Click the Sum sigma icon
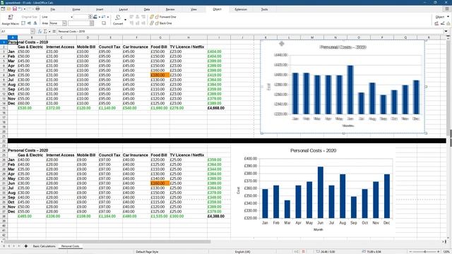The image size is (452, 254). [x=45, y=31]
